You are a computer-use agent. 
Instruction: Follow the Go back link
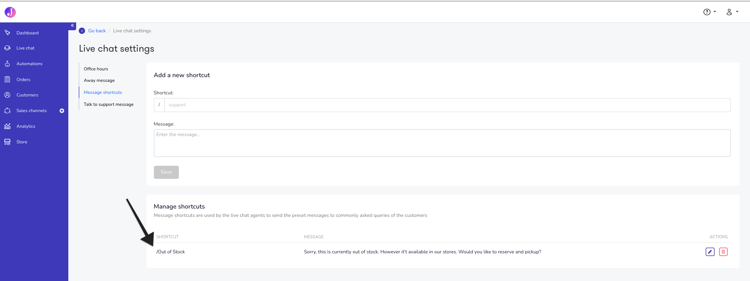click(97, 31)
